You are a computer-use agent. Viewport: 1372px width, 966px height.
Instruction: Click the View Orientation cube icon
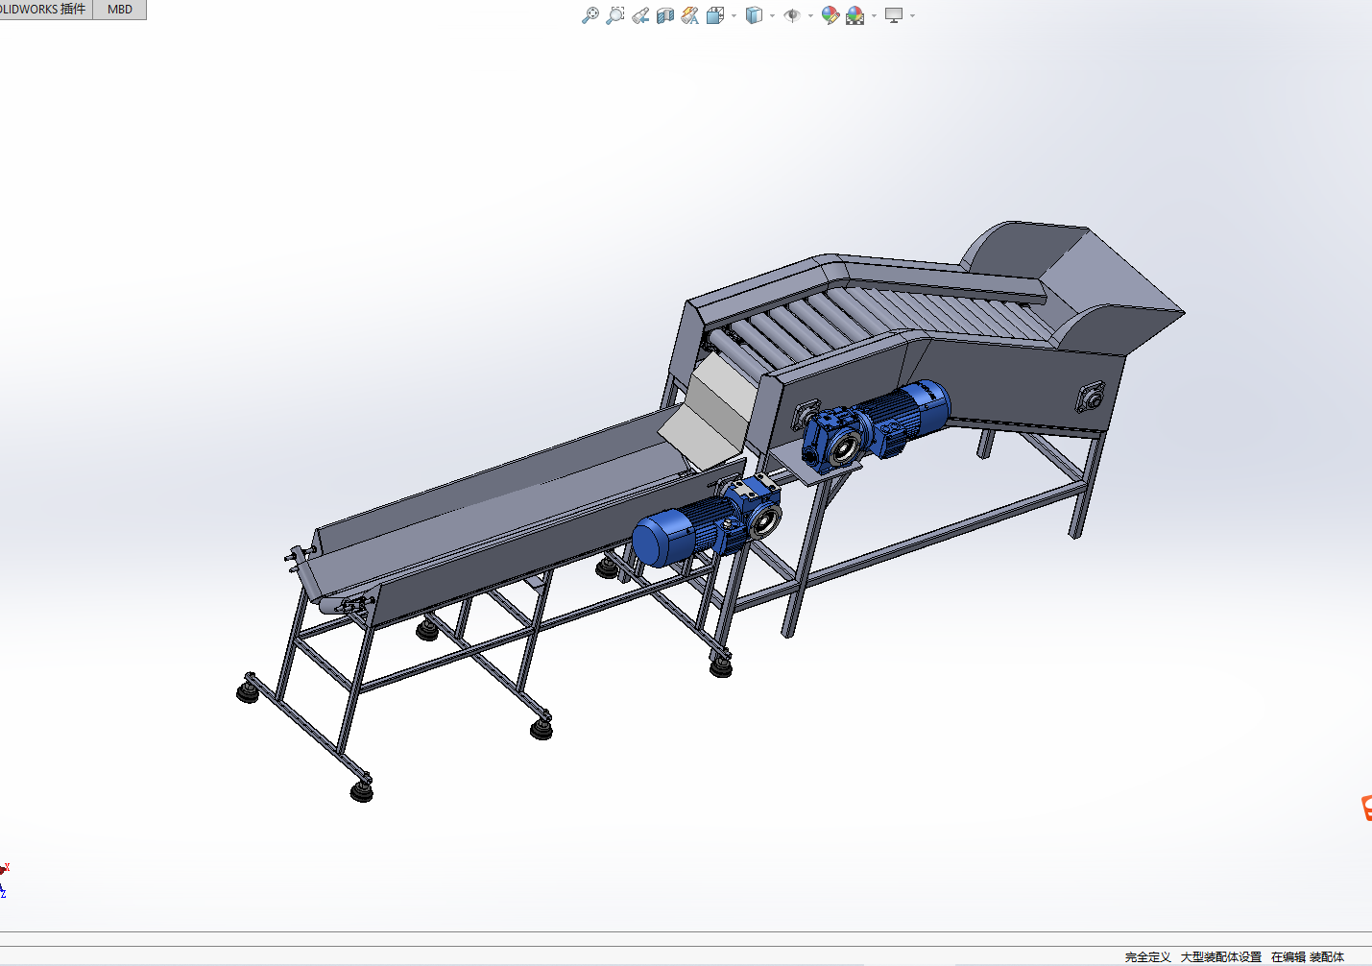(715, 15)
